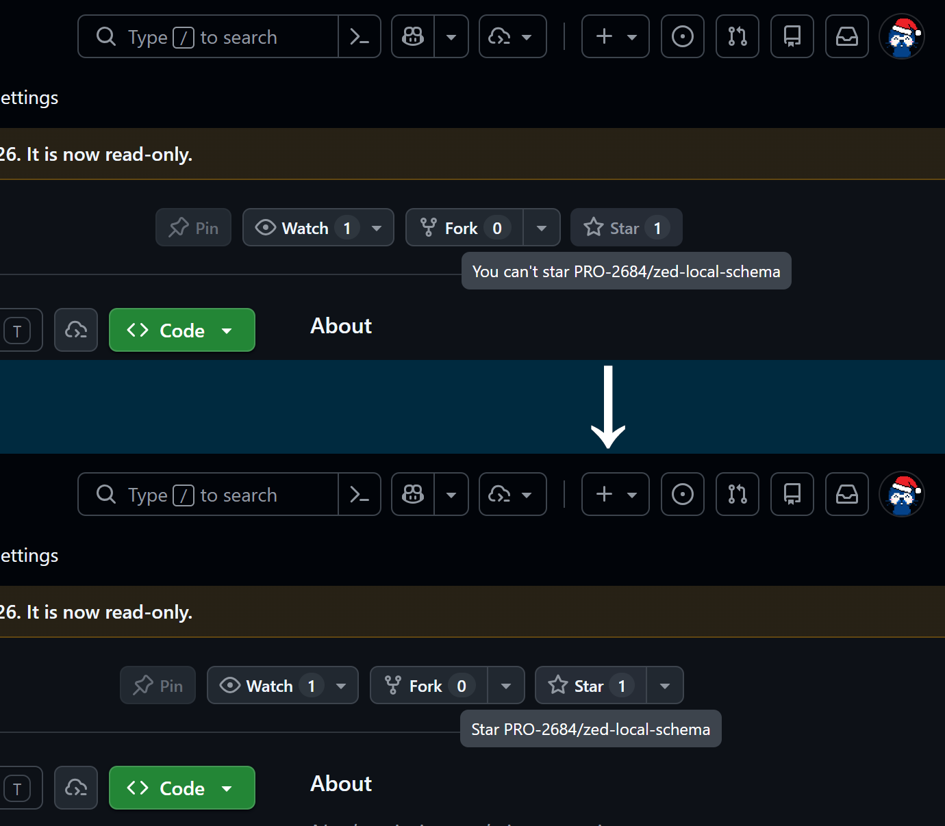
Task: Open Settings tab in bottom repository nav
Action: [29, 556]
